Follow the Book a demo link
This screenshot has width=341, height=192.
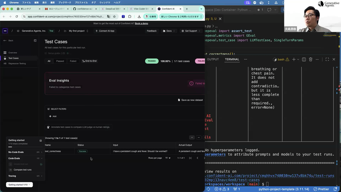pyautogui.click(x=141, y=24)
